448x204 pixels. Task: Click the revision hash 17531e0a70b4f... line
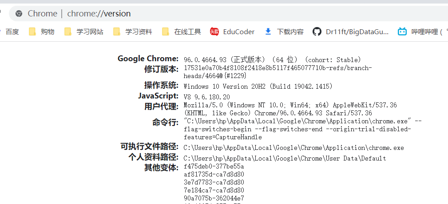point(278,68)
